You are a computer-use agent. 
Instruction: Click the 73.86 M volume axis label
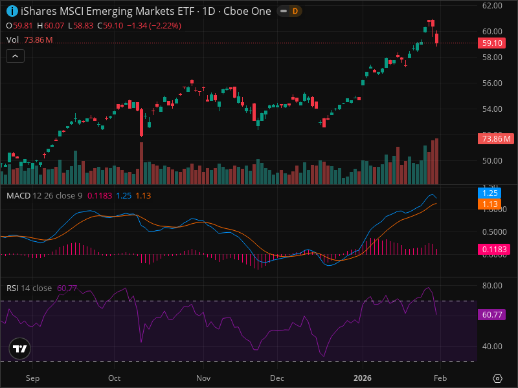[496, 138]
